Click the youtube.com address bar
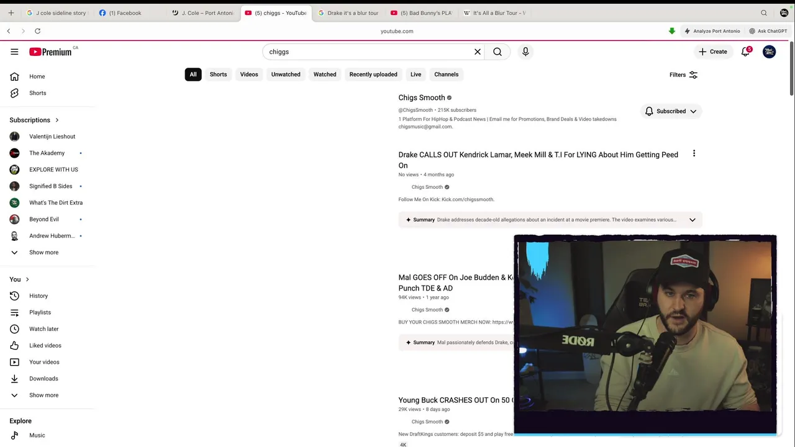The image size is (795, 447). [x=397, y=31]
